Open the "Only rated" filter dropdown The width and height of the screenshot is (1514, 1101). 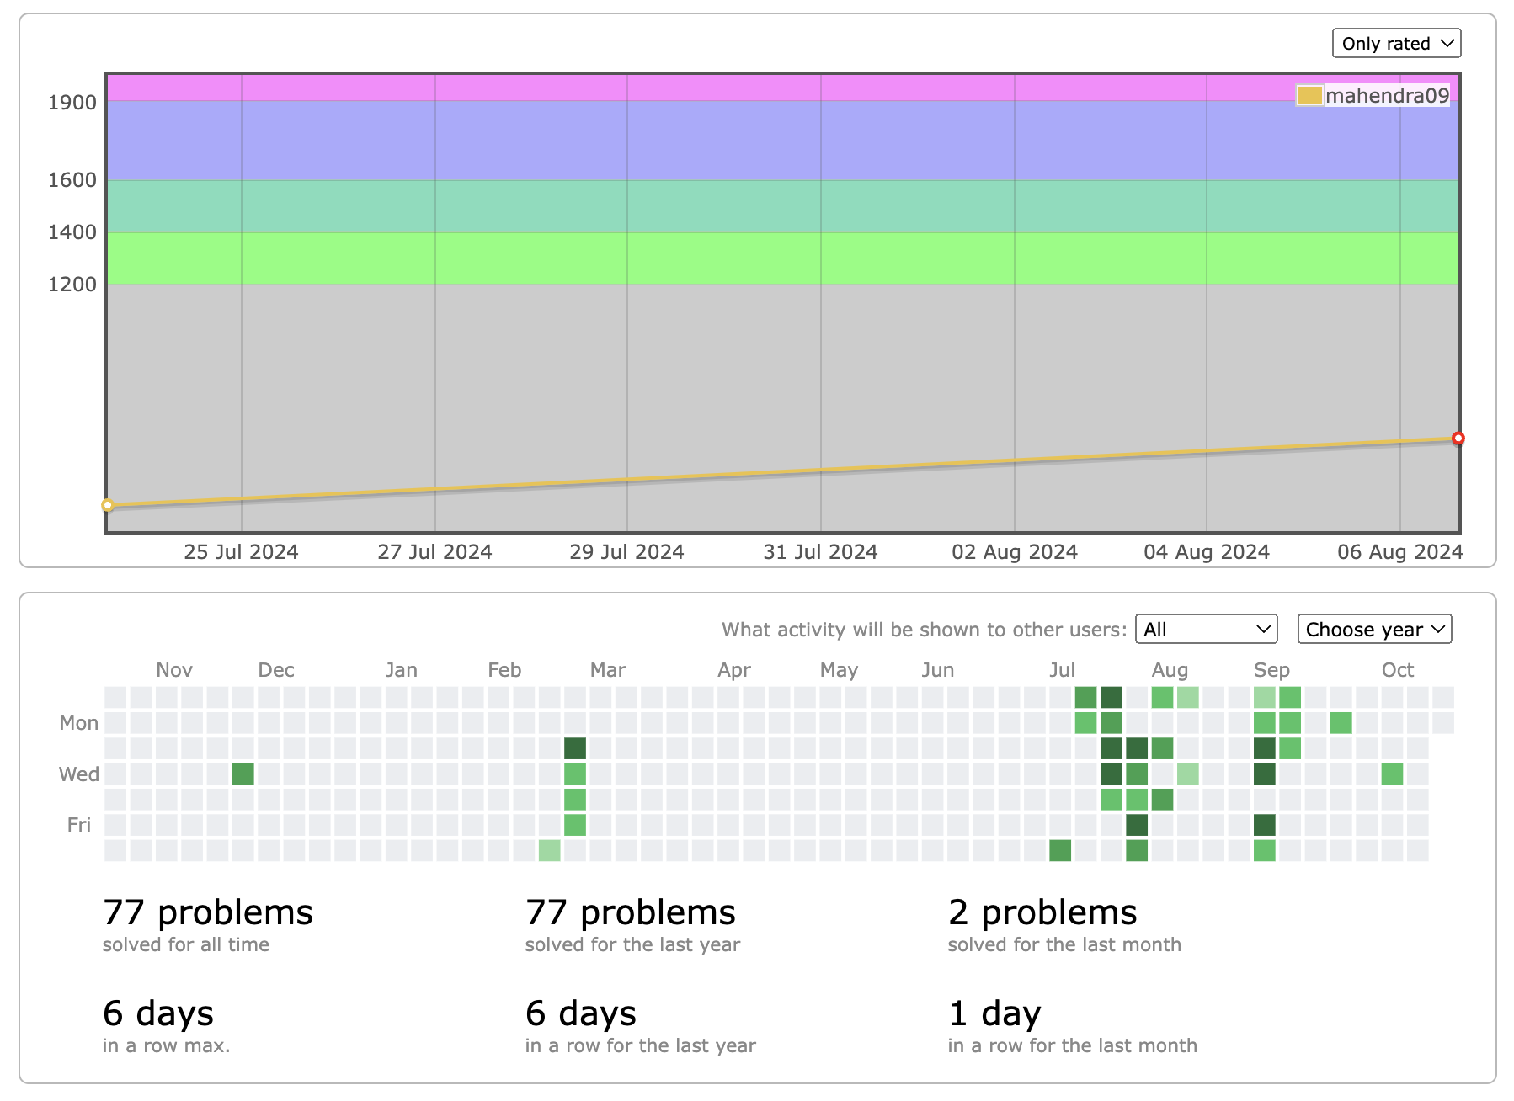[1396, 44]
